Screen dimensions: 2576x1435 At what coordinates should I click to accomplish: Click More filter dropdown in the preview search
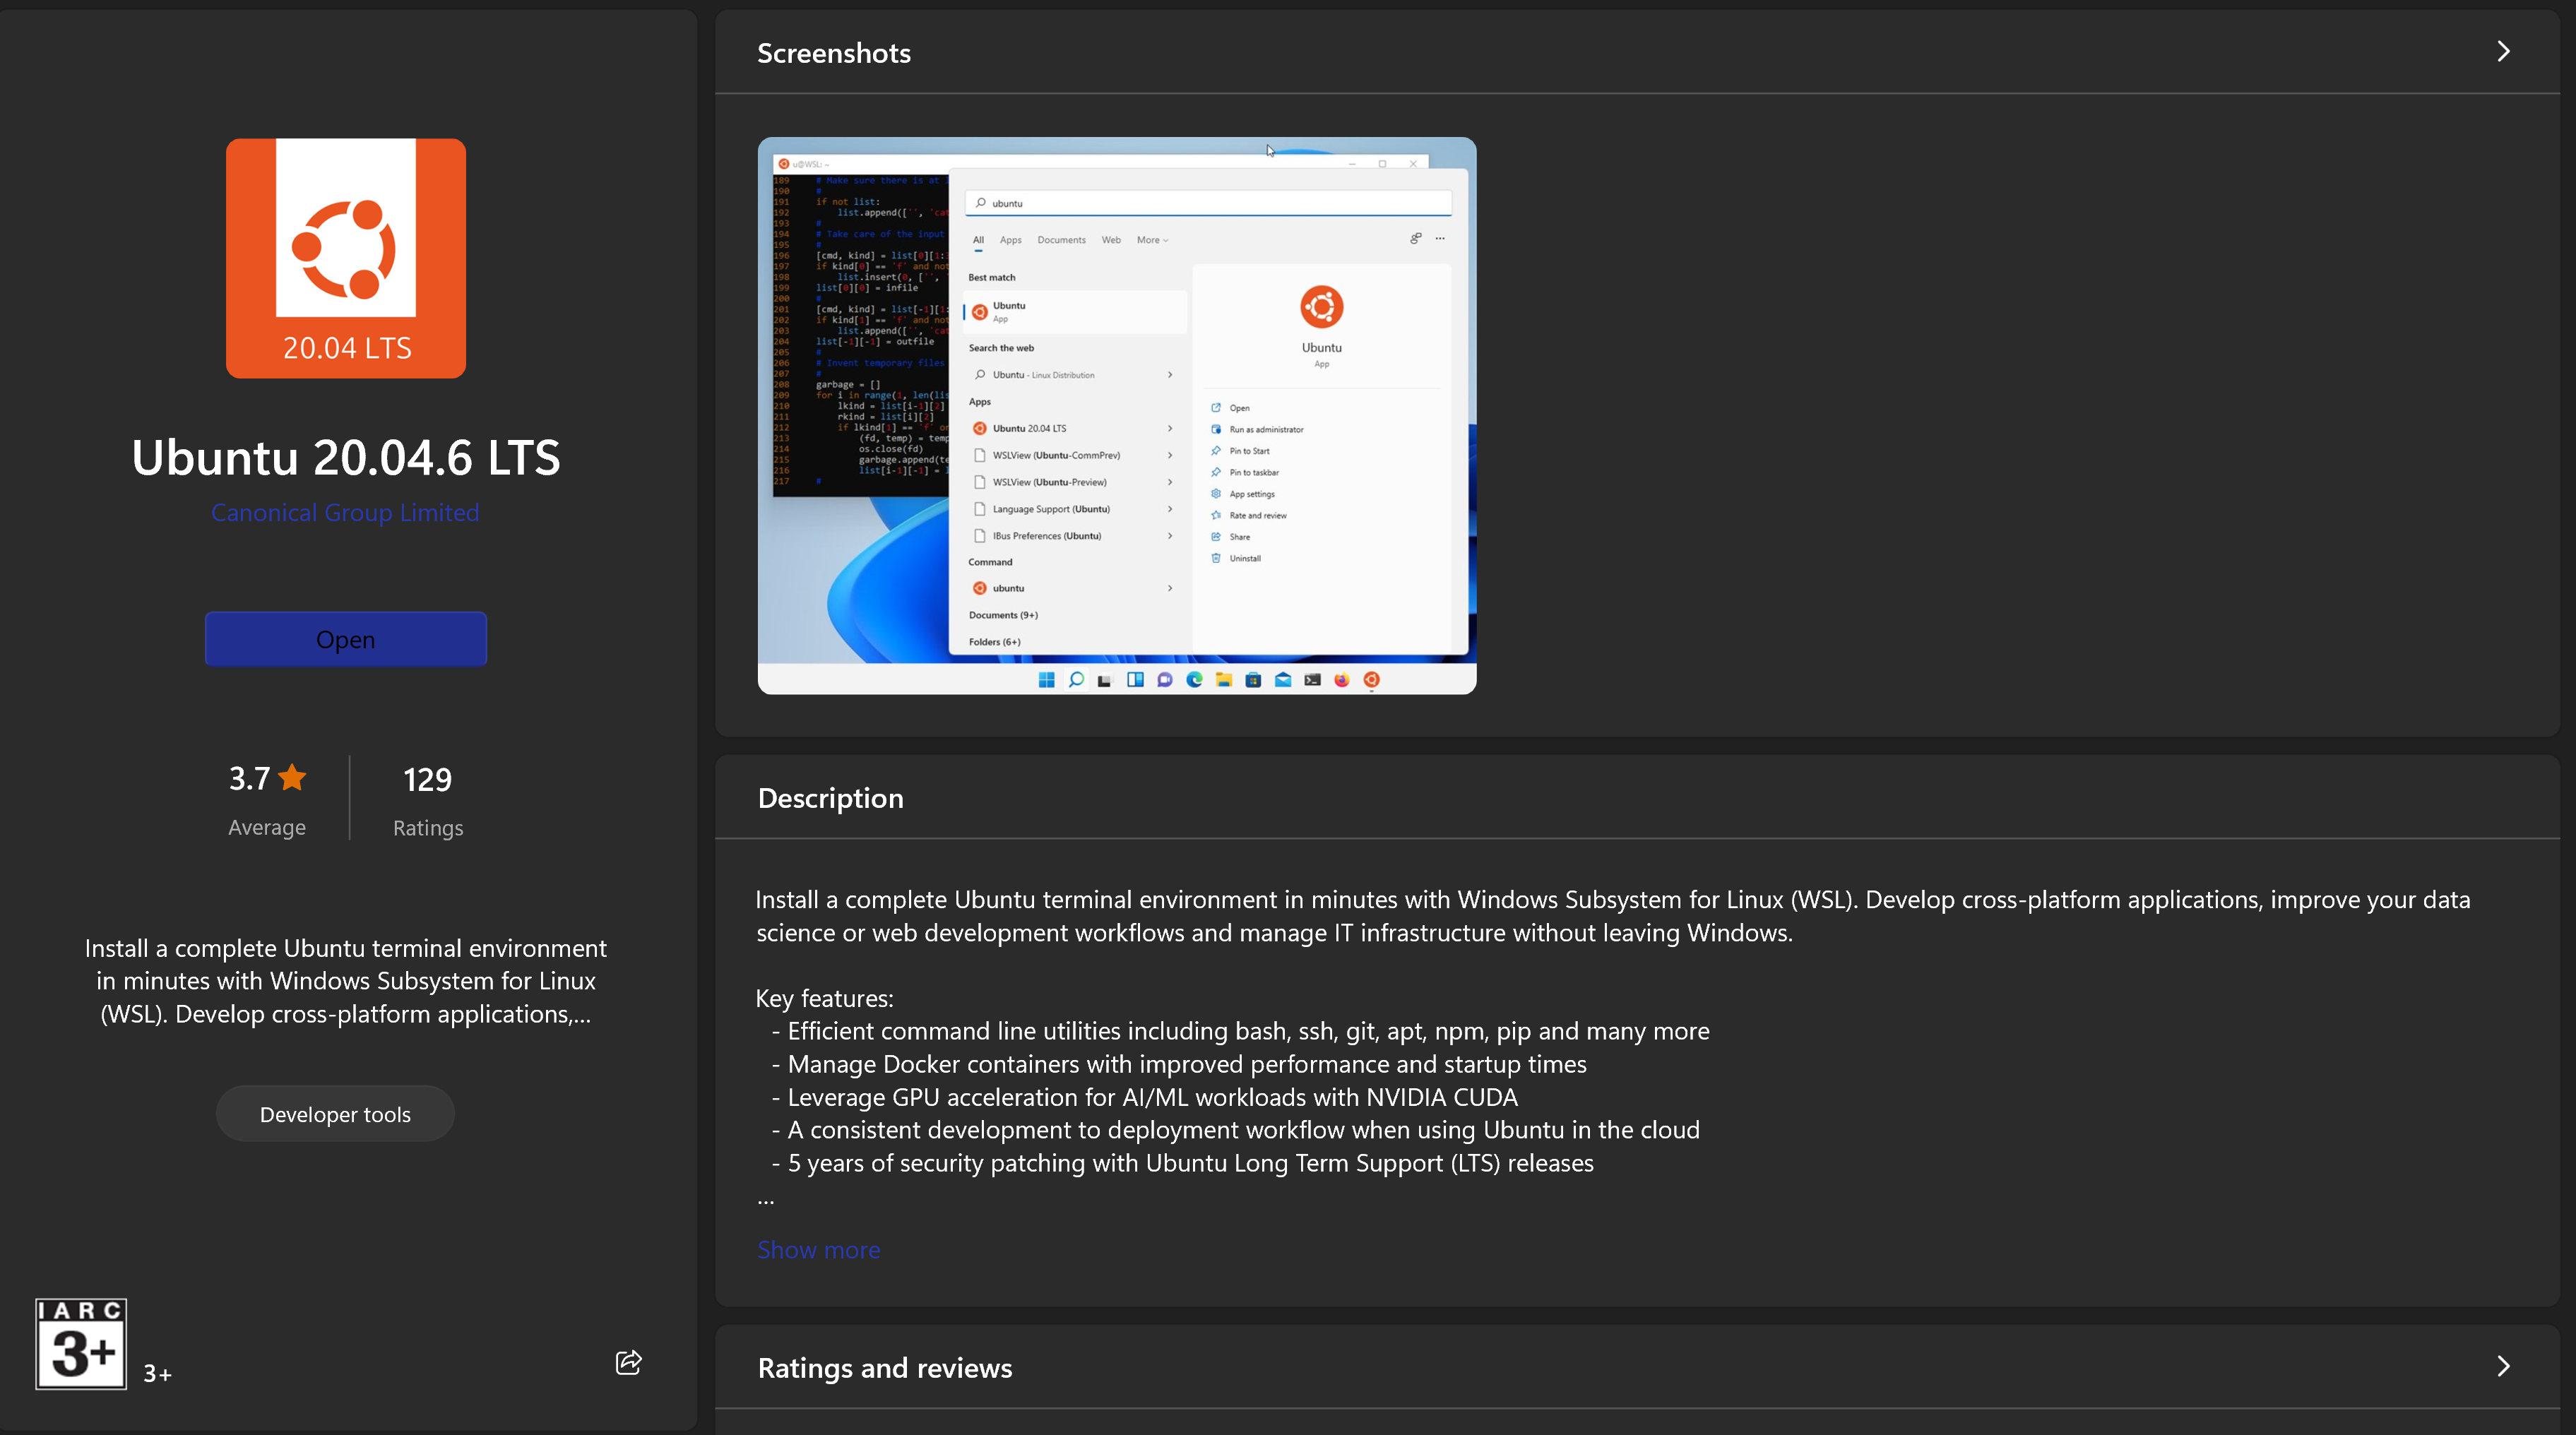[1151, 240]
